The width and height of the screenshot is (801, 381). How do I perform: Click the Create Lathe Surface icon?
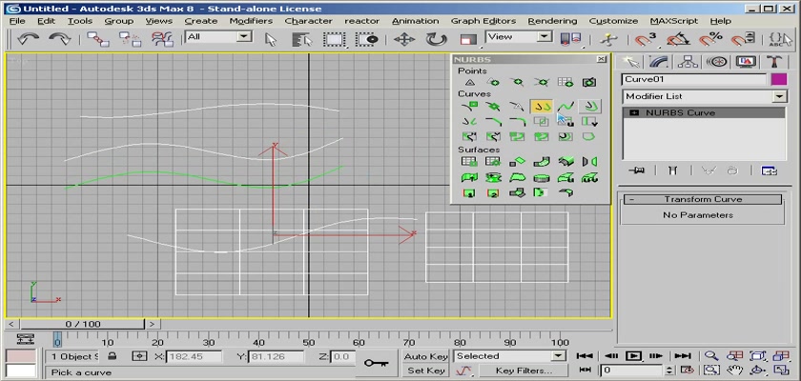point(493,177)
